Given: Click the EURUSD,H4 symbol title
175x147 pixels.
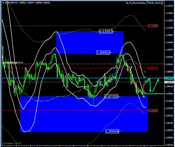Looking at the screenshot, I should click(x=11, y=3).
